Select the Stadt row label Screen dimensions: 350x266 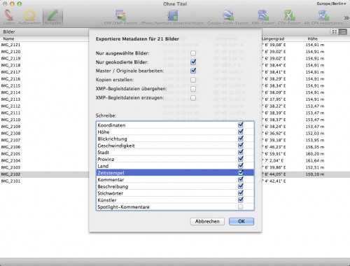104,153
